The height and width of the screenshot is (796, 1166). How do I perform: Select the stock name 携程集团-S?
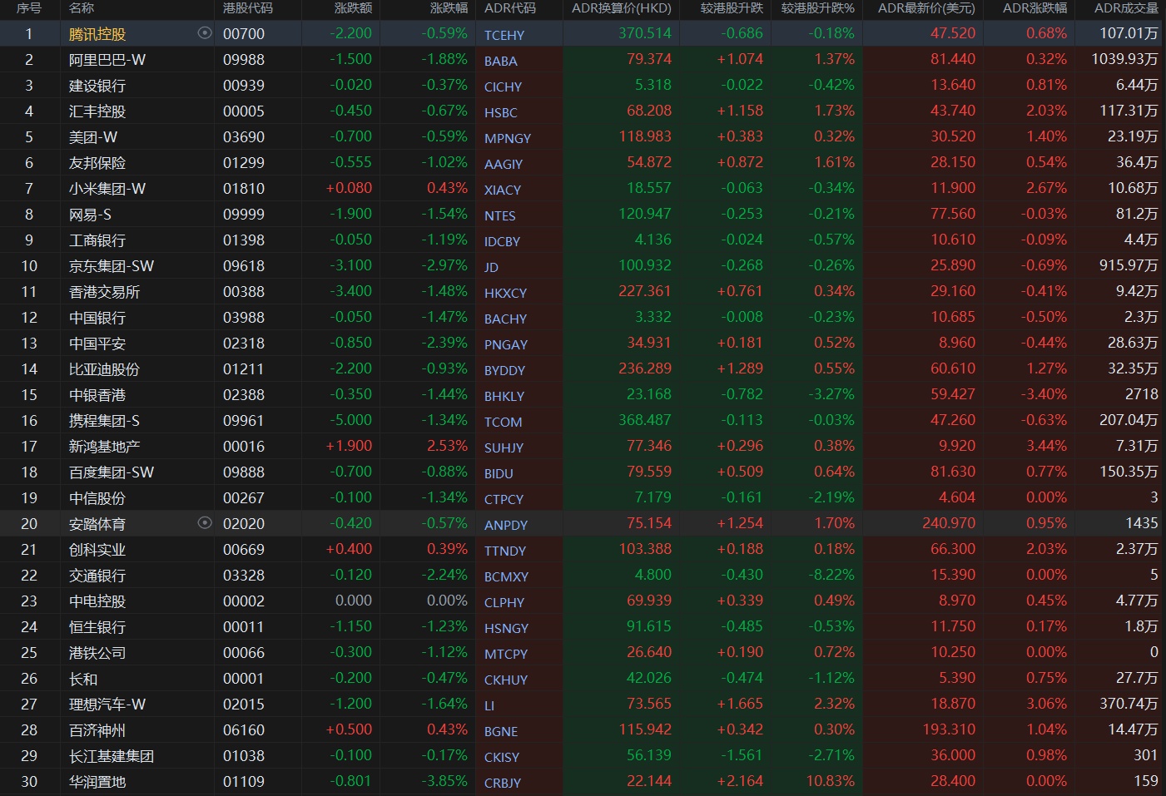tap(104, 421)
